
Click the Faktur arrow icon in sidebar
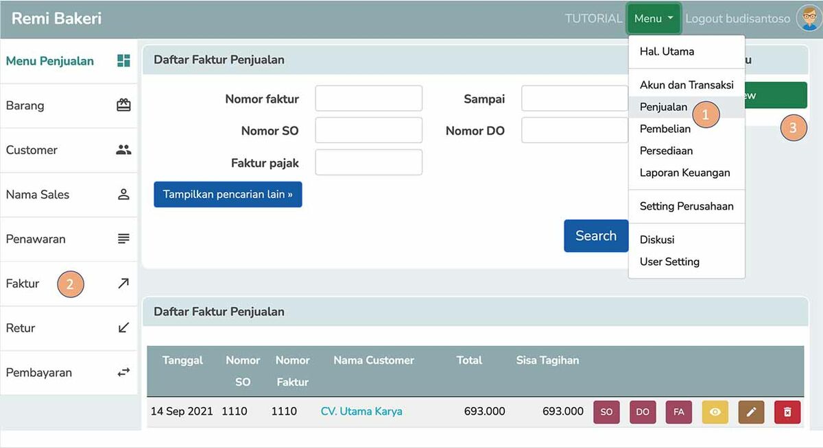pos(123,284)
